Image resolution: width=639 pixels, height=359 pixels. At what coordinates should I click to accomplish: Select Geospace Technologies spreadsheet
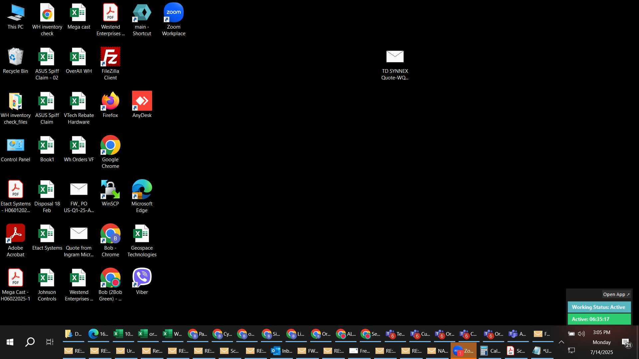click(142, 241)
